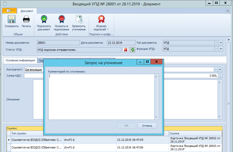This screenshot has width=233, height=152.
Task: Click the red signature seal icon beside status
Action: (126, 50)
